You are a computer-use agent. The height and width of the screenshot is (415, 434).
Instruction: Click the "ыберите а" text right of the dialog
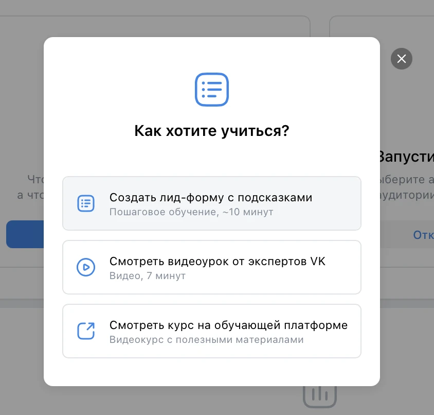point(406,180)
